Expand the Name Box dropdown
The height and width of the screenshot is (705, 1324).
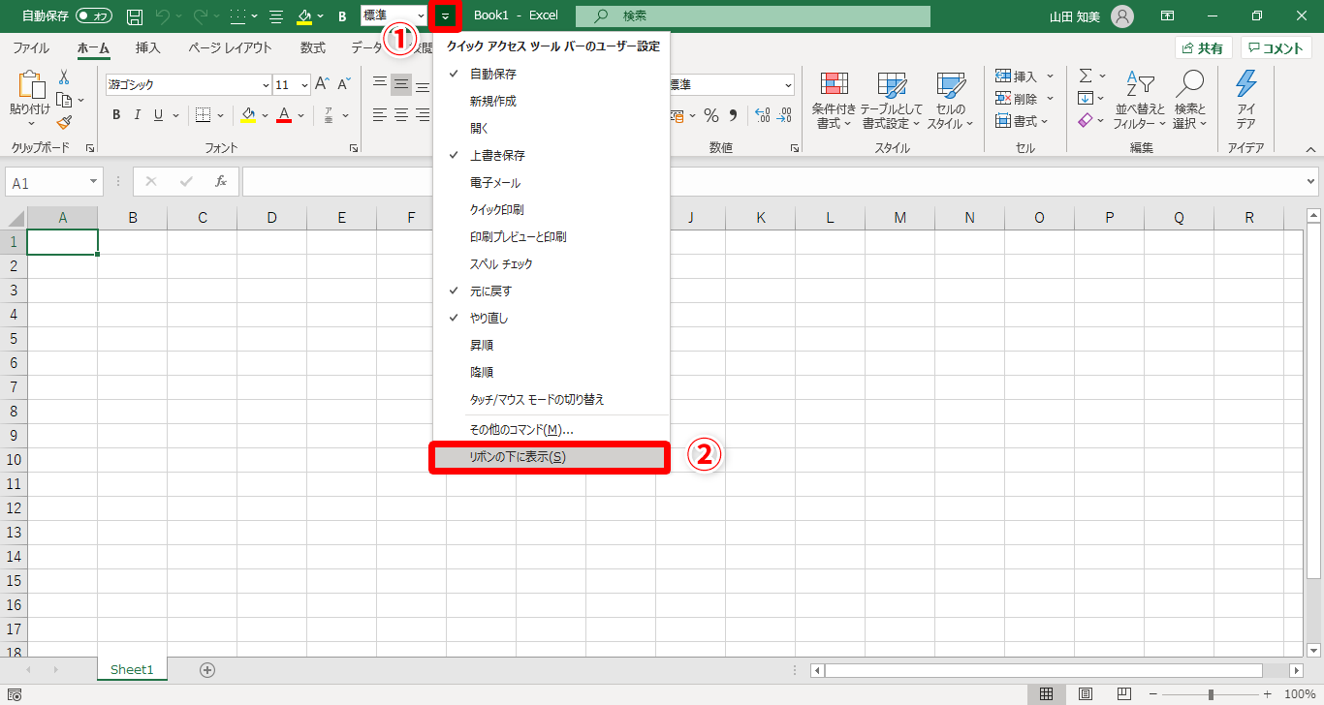point(93,182)
